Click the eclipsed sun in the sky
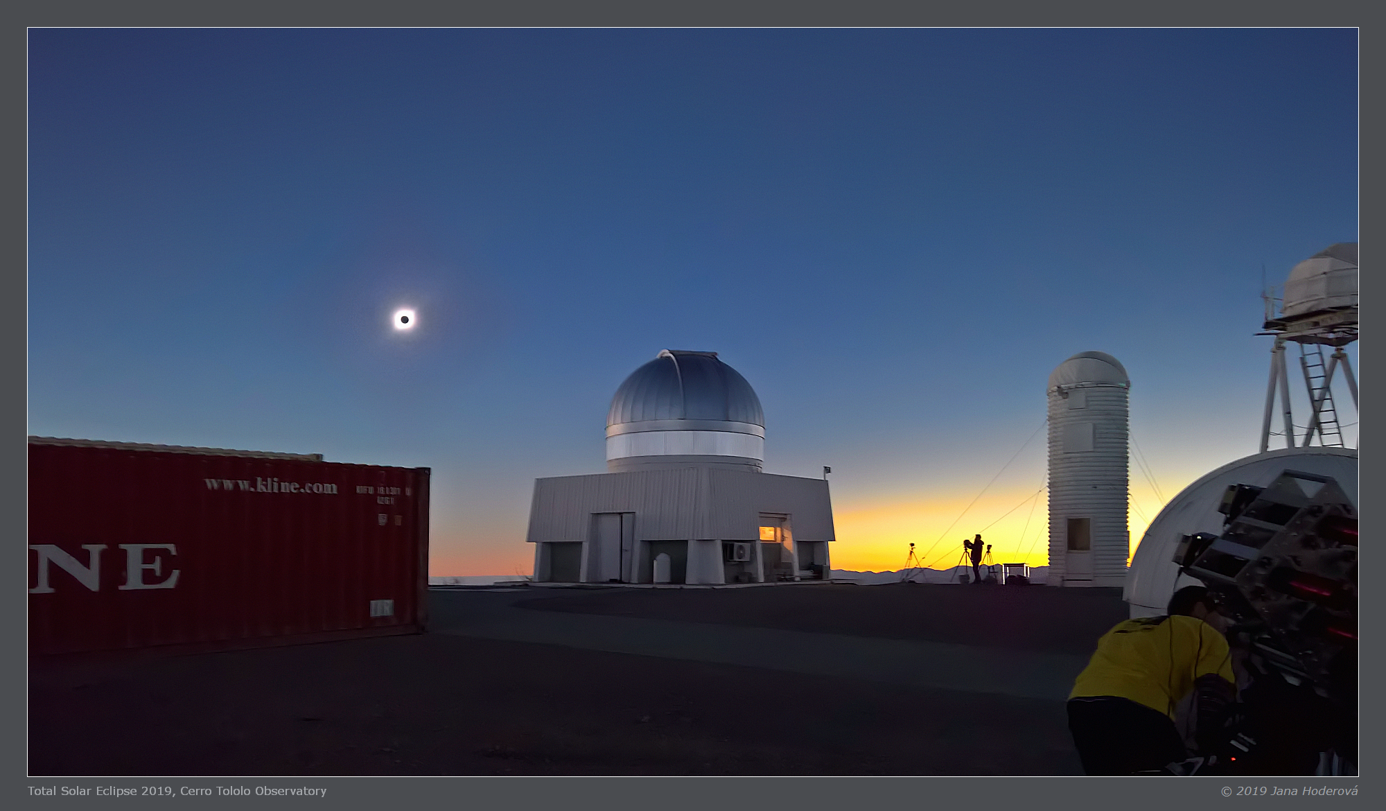 coord(405,320)
